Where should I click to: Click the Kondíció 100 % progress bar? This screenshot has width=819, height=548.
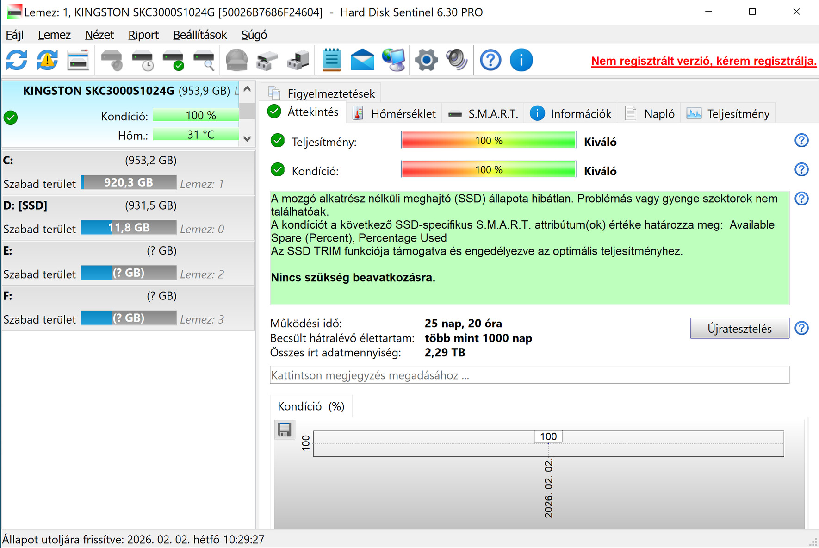(x=489, y=169)
